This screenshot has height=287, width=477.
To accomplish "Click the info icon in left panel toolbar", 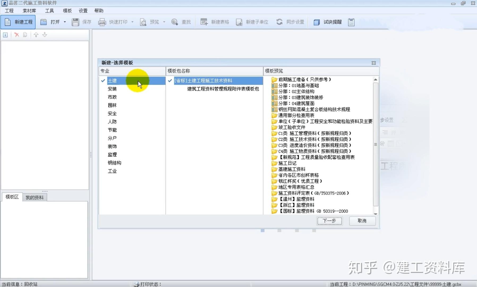I will [5, 35].
